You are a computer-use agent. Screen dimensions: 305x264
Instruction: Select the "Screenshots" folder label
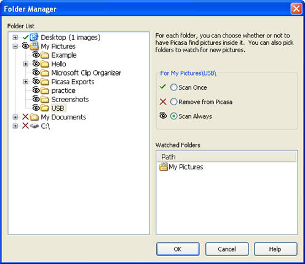70,99
